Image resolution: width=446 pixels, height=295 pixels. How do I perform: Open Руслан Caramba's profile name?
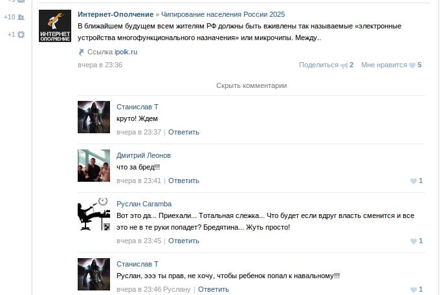pos(144,204)
